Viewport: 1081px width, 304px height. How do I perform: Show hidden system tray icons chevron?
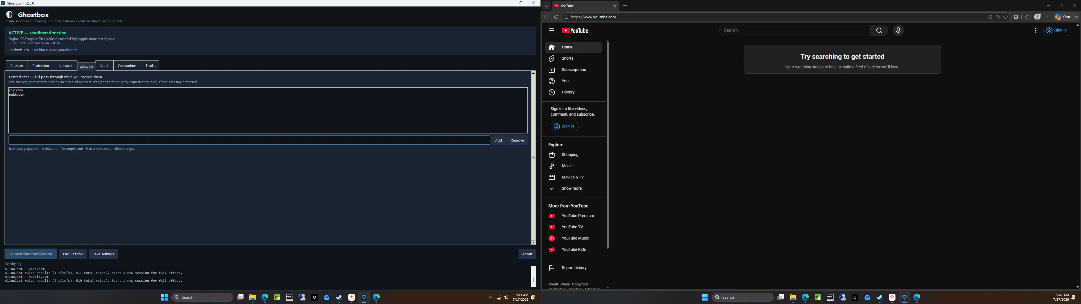(x=490, y=297)
